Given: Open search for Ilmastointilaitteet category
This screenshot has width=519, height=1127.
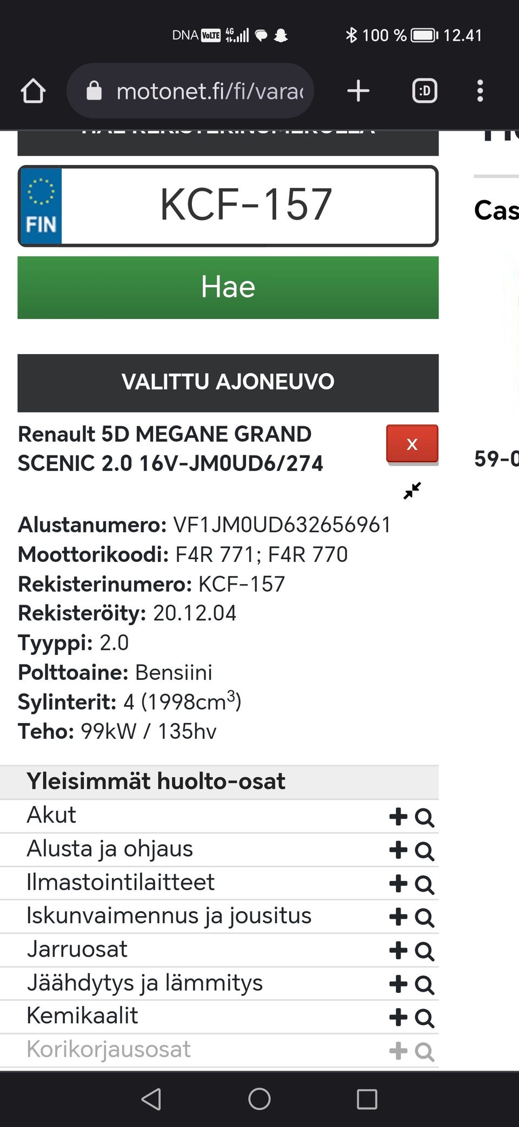Looking at the screenshot, I should pos(425,884).
